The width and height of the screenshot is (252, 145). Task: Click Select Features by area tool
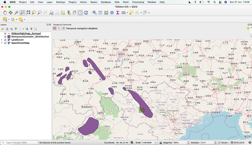coord(5,19)
